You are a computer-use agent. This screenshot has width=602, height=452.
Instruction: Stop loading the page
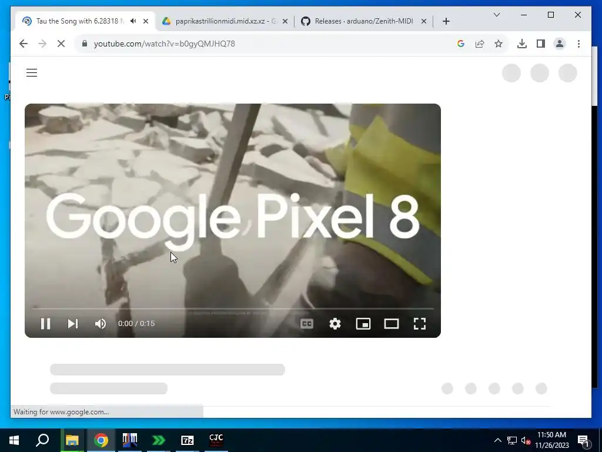61,44
